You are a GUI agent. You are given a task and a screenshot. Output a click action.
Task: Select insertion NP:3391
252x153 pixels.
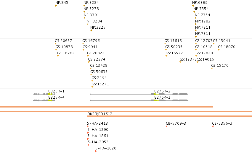point(92,15)
